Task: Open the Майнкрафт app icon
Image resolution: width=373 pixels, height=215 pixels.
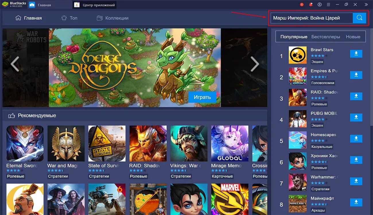Action: pyautogui.click(x=298, y=204)
